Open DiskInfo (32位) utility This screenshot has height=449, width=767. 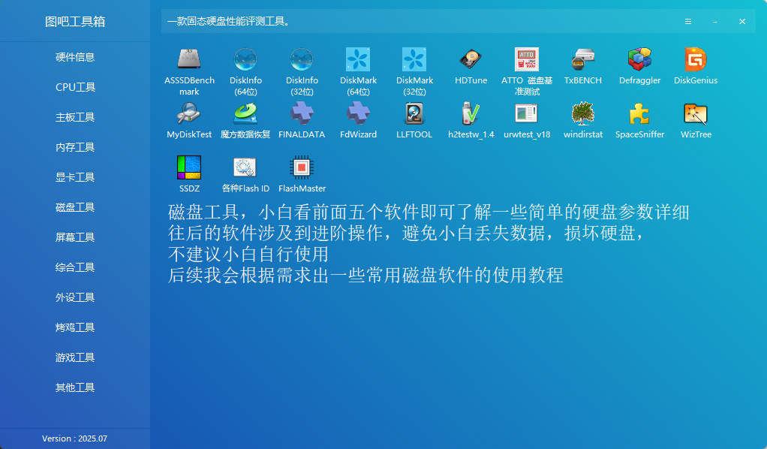point(302,71)
